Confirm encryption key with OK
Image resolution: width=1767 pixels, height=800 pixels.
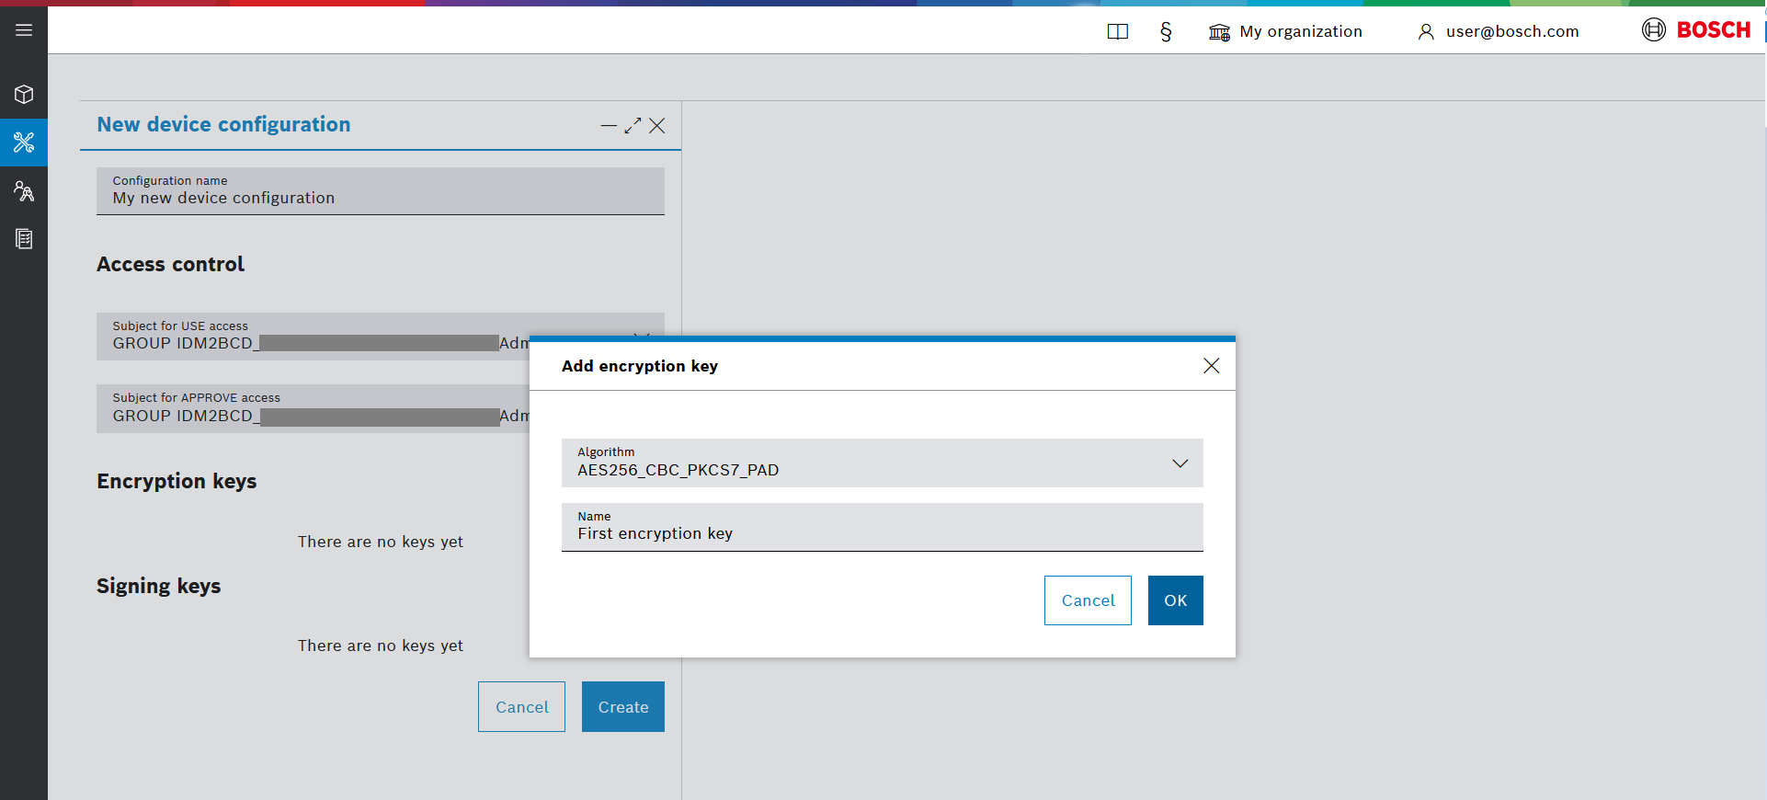point(1175,600)
